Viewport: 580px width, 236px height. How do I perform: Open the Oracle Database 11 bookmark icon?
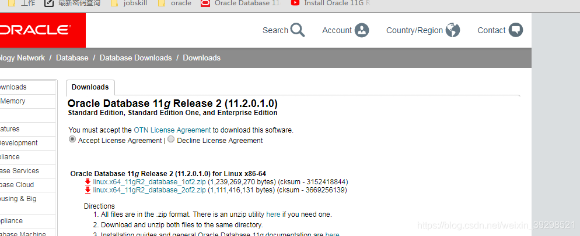coord(205,3)
